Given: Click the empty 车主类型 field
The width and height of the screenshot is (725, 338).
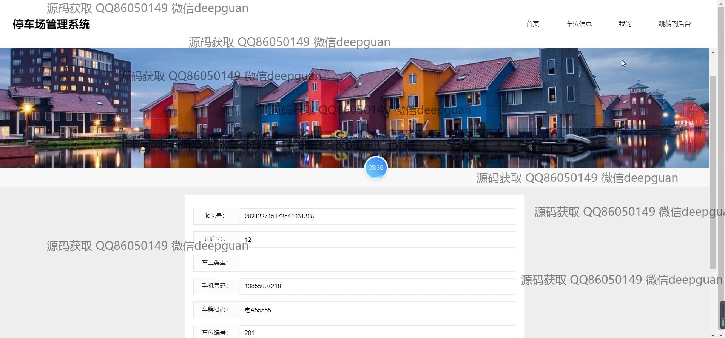Looking at the screenshot, I should click(377, 263).
